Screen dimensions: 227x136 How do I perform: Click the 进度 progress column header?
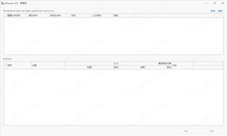tap(48, 65)
